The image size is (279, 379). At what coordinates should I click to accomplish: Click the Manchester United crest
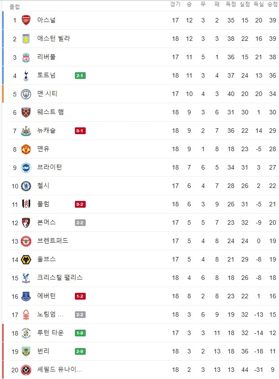[x=26, y=149]
